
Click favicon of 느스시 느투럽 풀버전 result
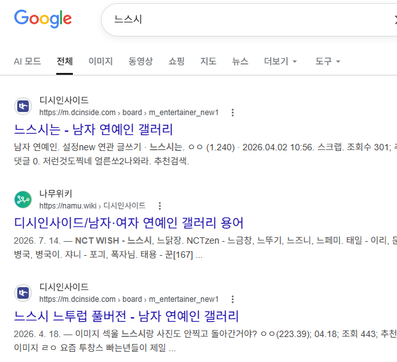click(23, 293)
